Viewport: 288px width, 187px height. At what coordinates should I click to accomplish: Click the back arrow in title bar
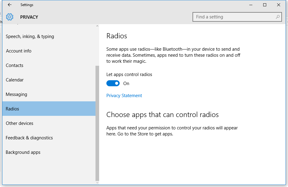tap(10, 5)
